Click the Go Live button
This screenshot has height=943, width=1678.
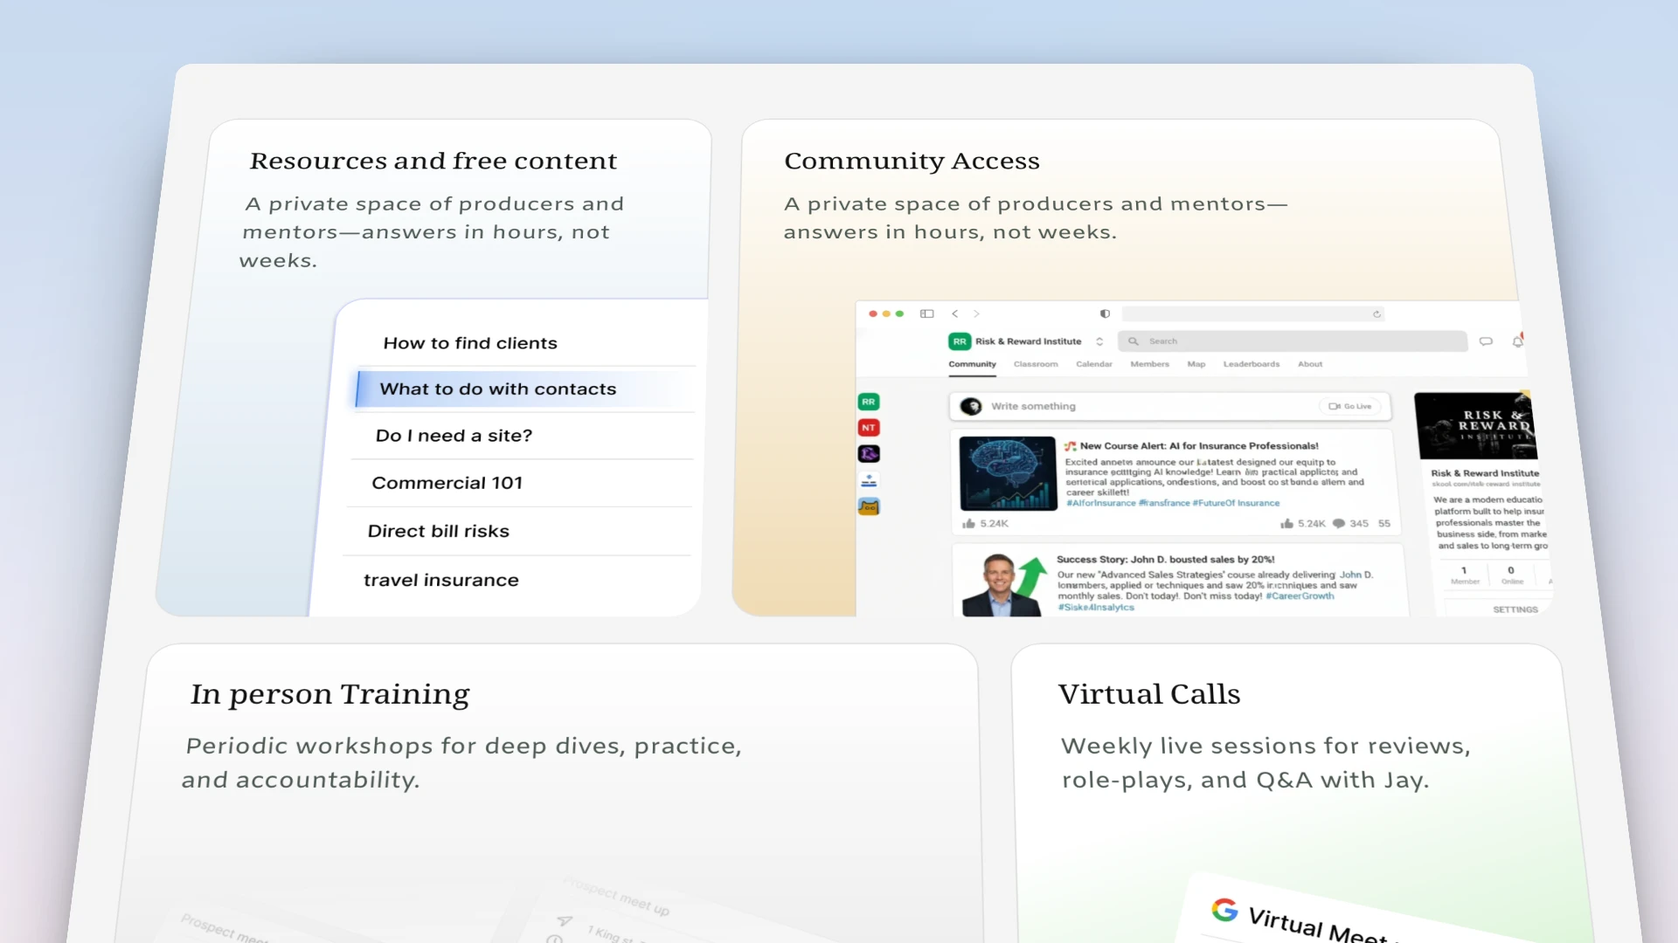(x=1350, y=406)
